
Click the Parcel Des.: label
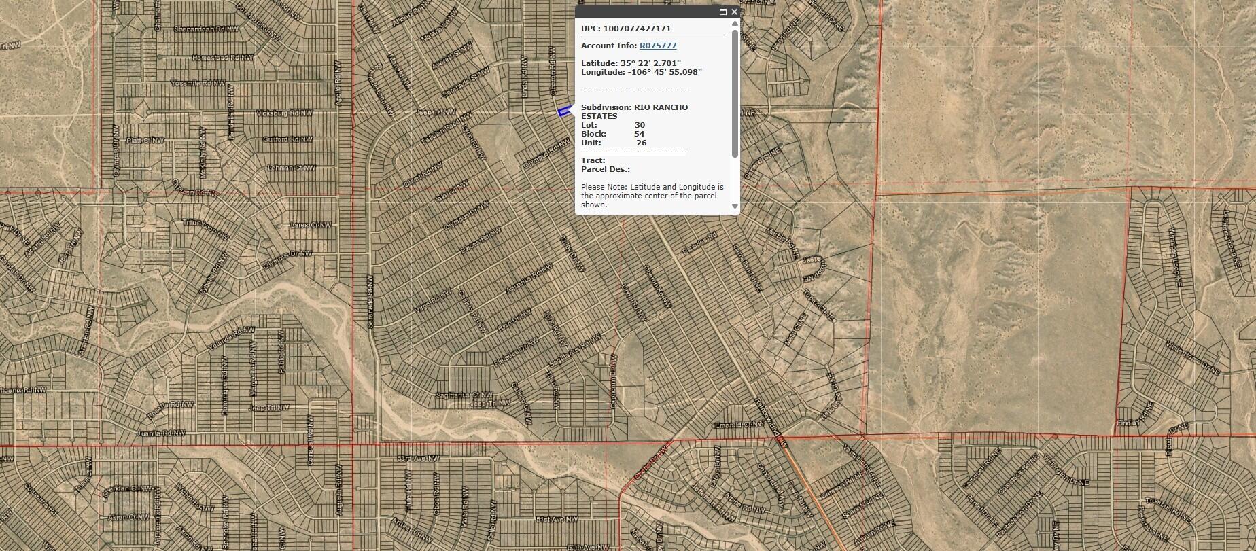[606, 169]
